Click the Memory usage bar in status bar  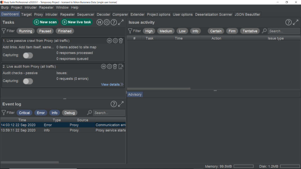coord(243,166)
